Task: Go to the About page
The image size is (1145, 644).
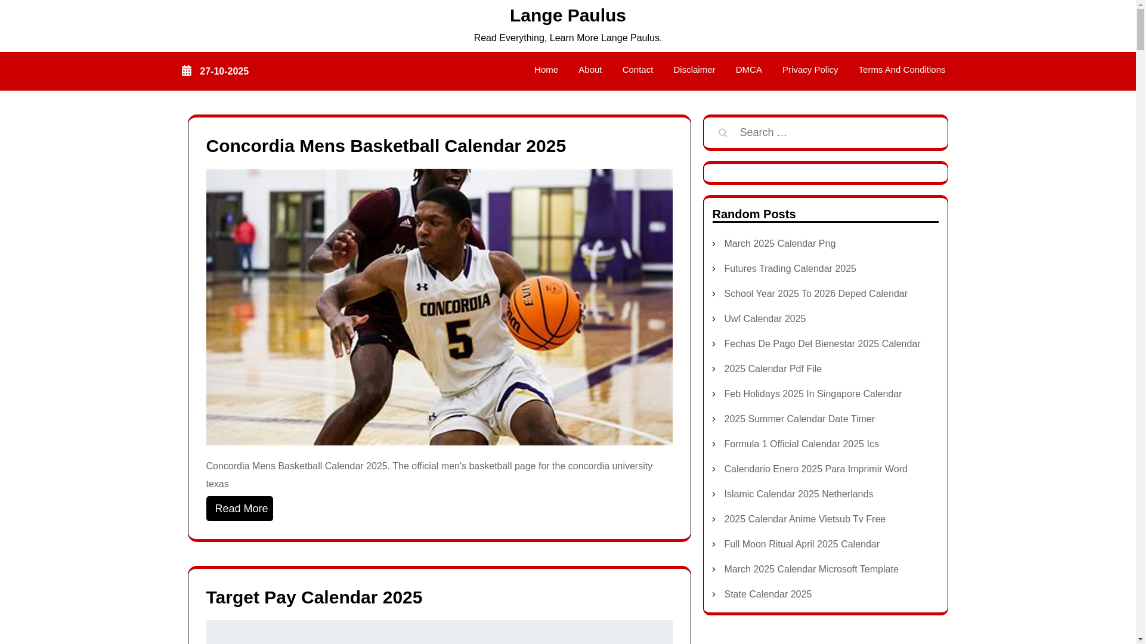Action: pyautogui.click(x=590, y=70)
